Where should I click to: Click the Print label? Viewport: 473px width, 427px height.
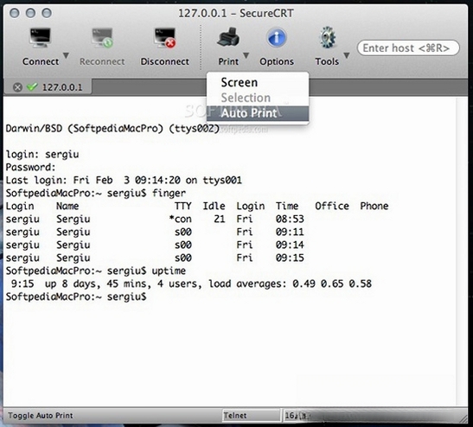click(x=228, y=61)
